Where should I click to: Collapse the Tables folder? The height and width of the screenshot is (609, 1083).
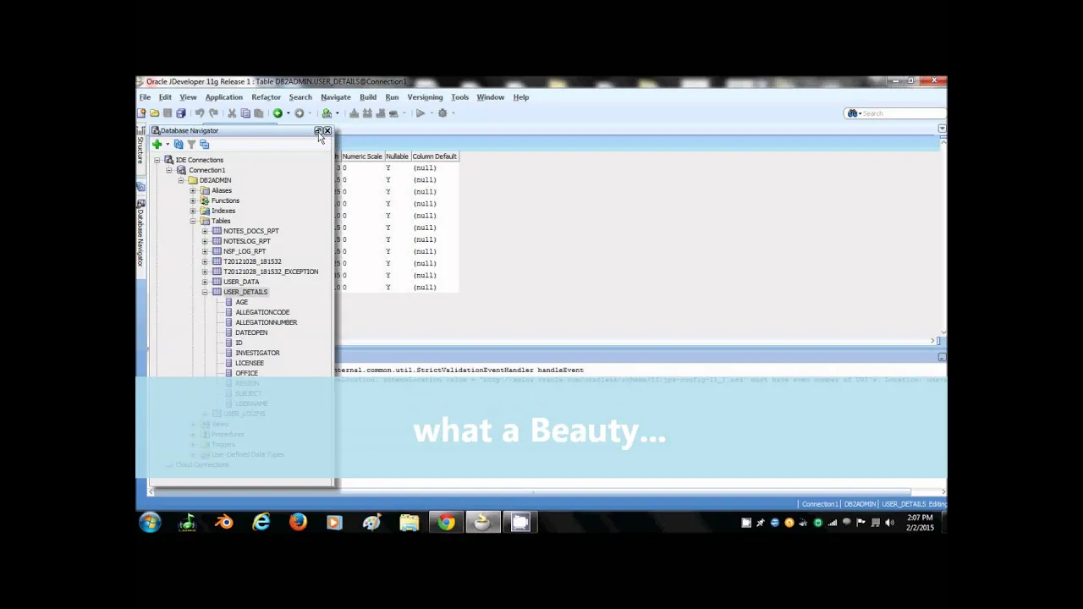(x=193, y=221)
